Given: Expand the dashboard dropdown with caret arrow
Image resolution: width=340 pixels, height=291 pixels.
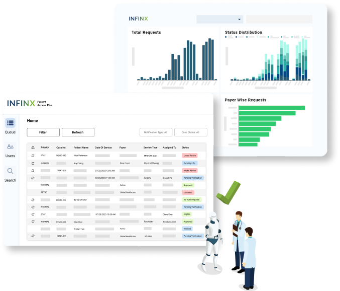Looking at the screenshot, I should [219, 19].
